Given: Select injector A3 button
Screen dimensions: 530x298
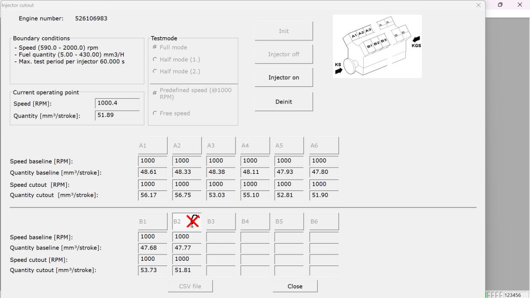Looking at the screenshot, I should click(x=220, y=145).
